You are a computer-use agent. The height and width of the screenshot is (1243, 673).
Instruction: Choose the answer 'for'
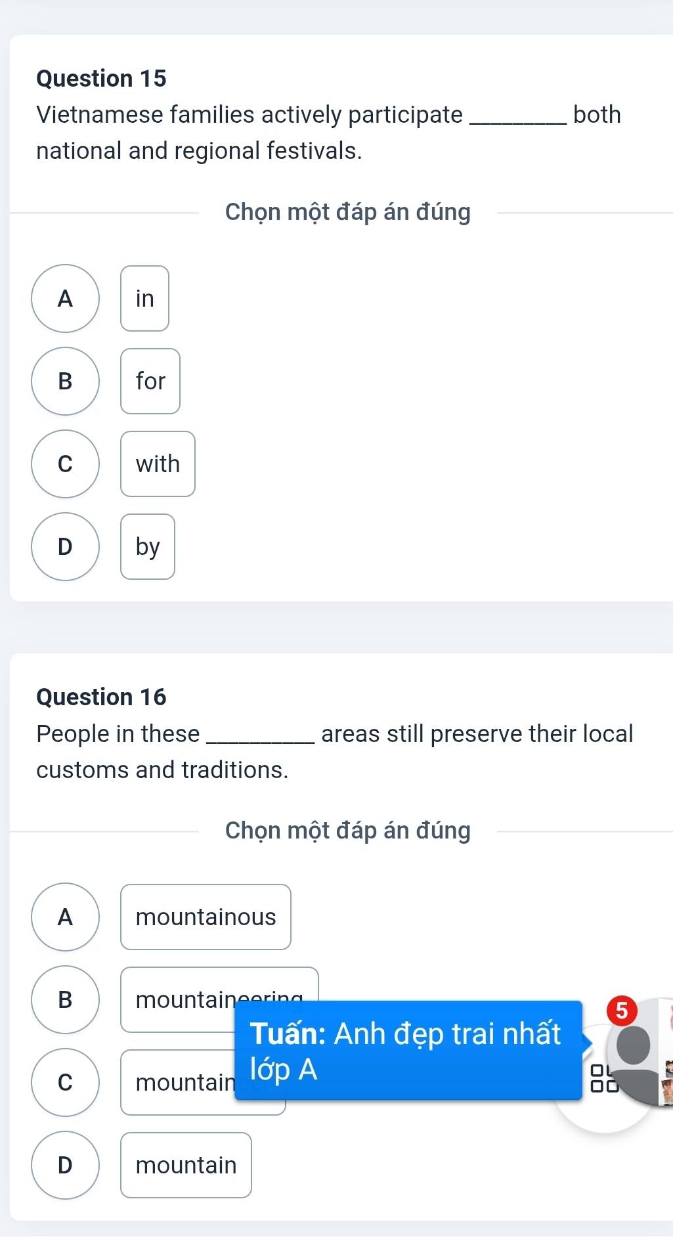point(150,381)
